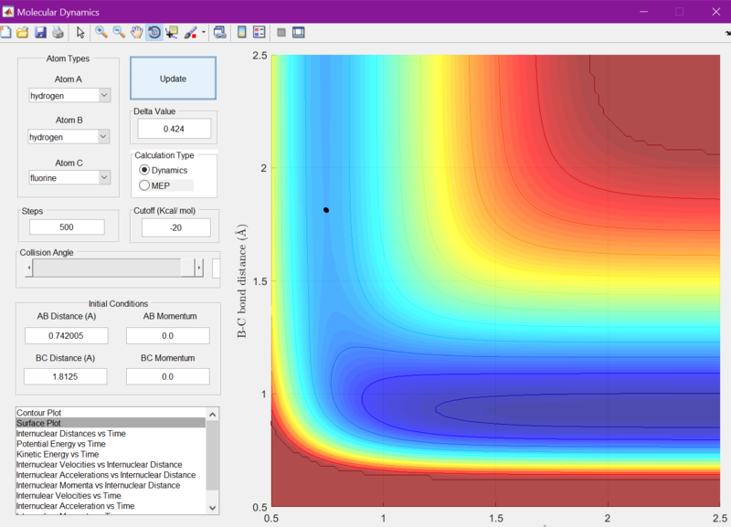Click the Collision Angle slider track

(x=110, y=268)
